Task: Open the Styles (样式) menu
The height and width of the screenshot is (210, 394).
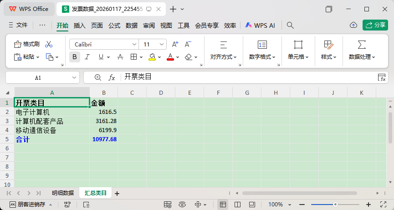Action: 329,51
